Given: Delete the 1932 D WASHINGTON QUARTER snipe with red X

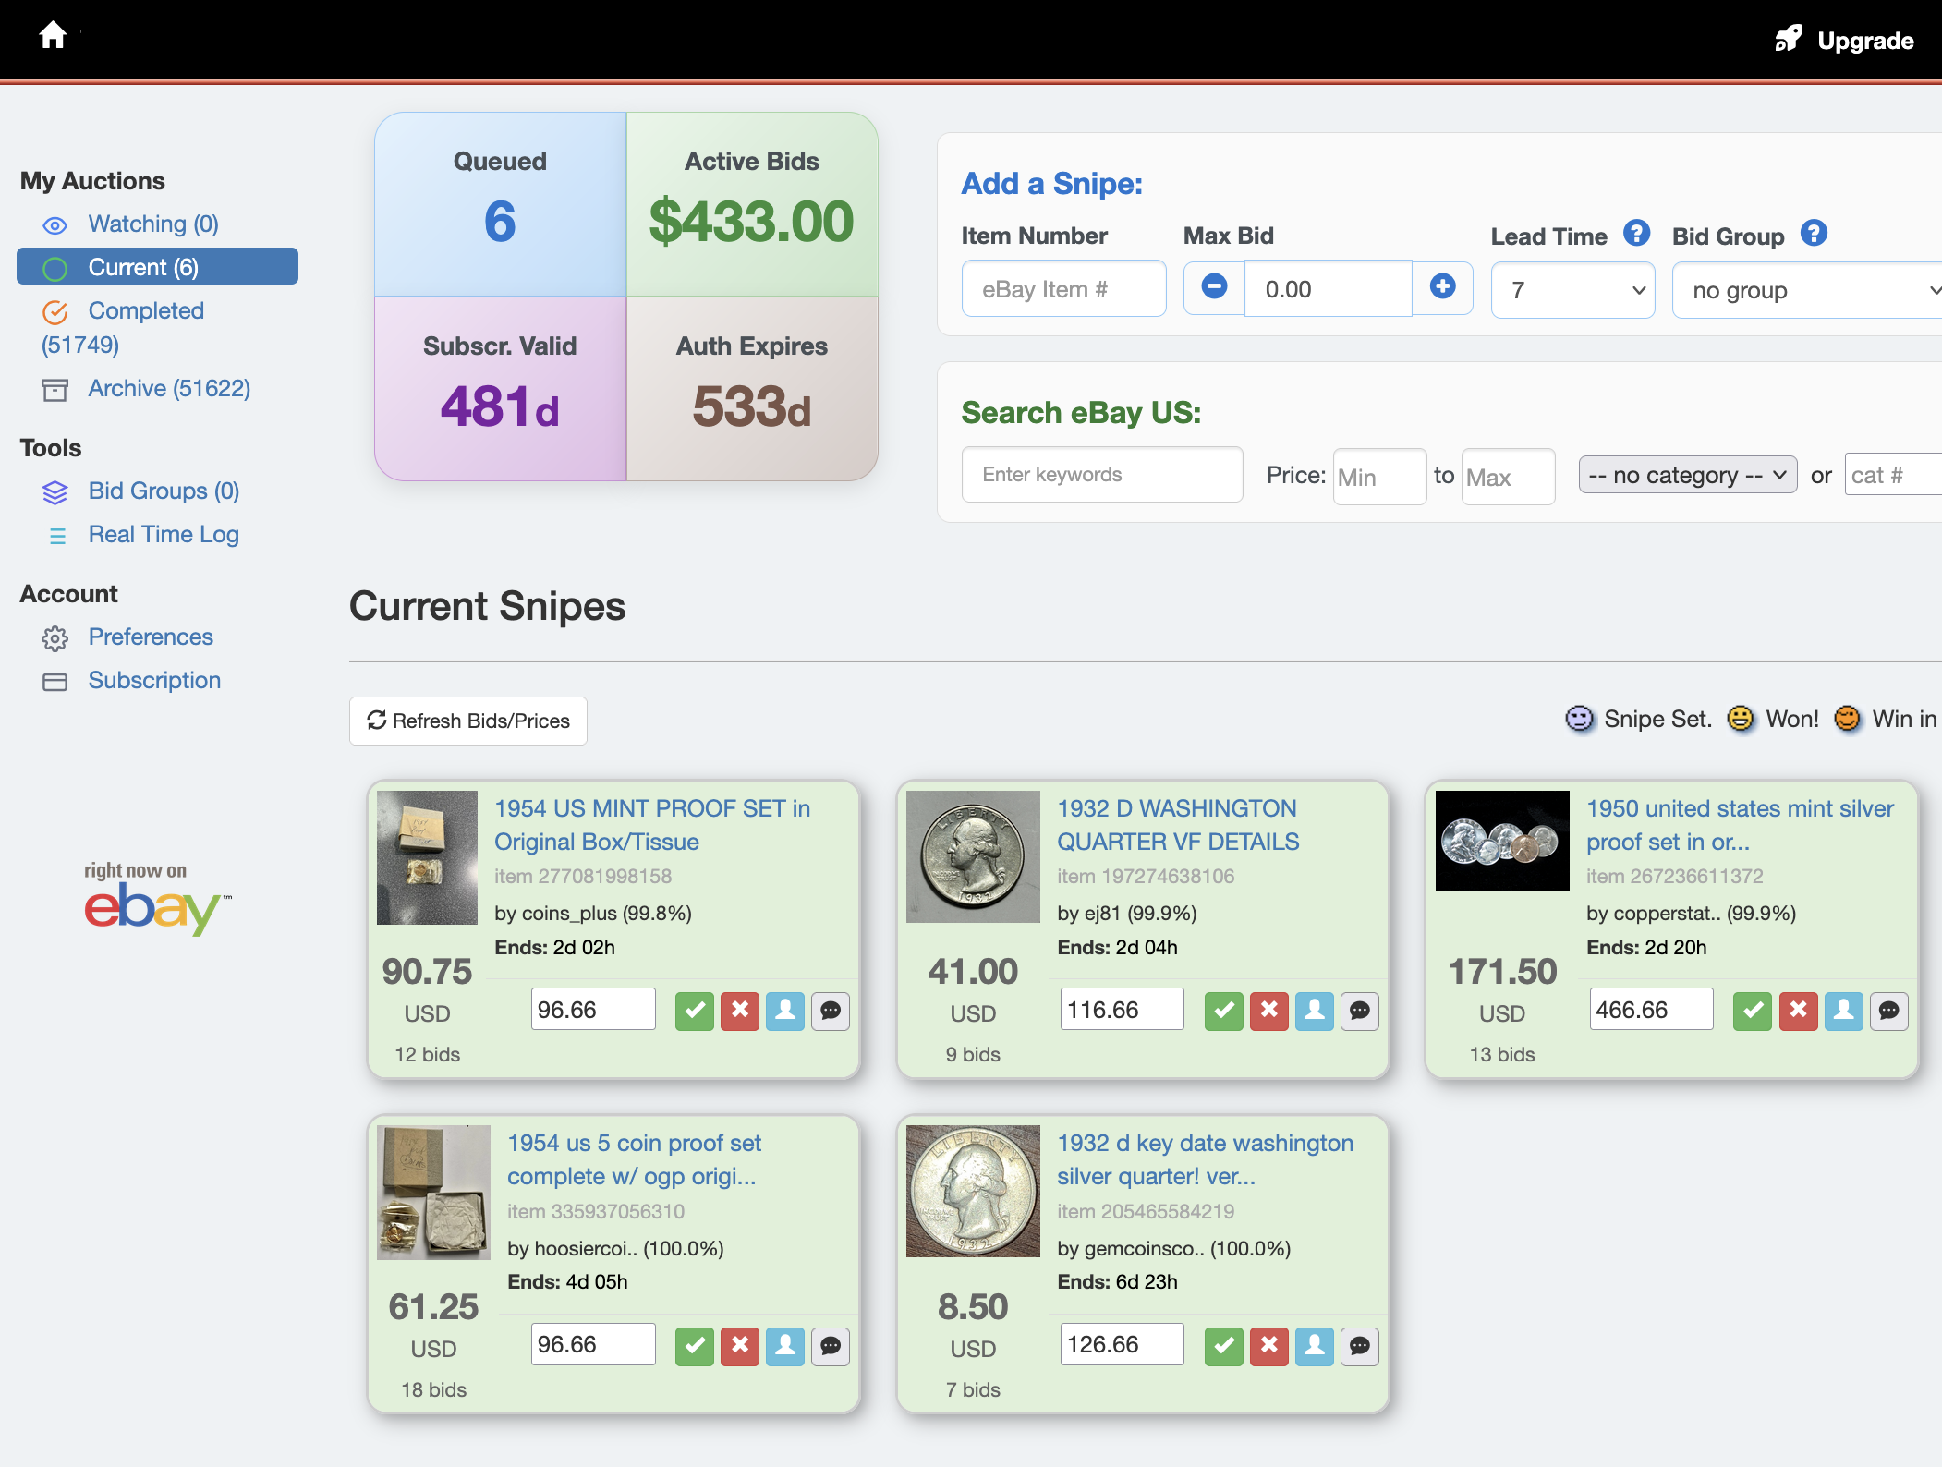Looking at the screenshot, I should pyautogui.click(x=1268, y=1011).
